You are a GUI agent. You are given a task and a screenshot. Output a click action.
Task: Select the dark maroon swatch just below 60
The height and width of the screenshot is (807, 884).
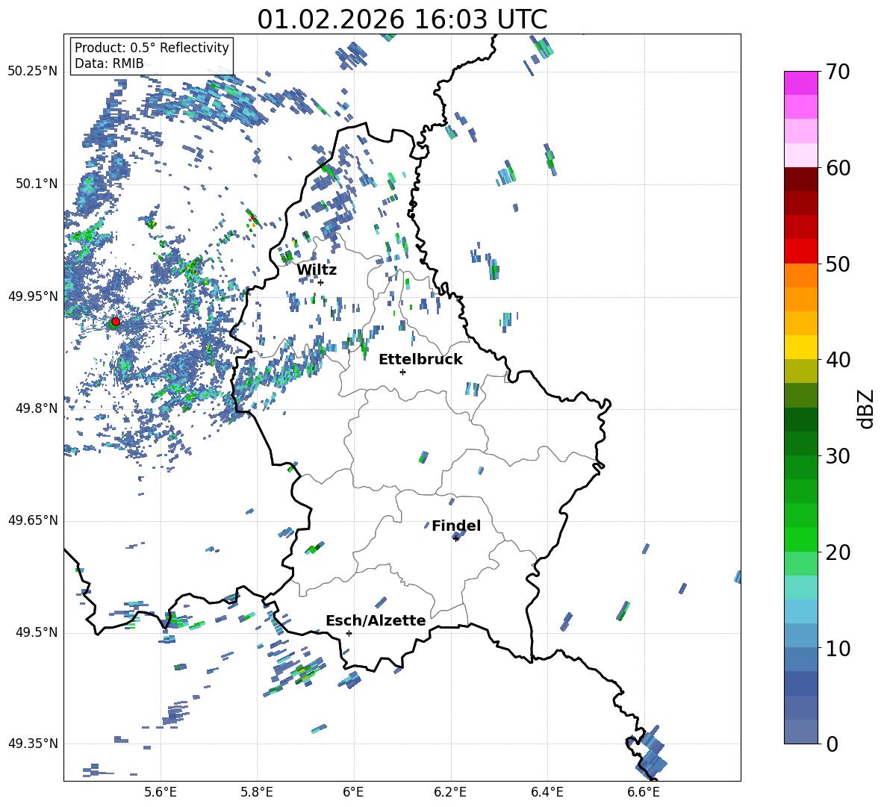click(801, 179)
